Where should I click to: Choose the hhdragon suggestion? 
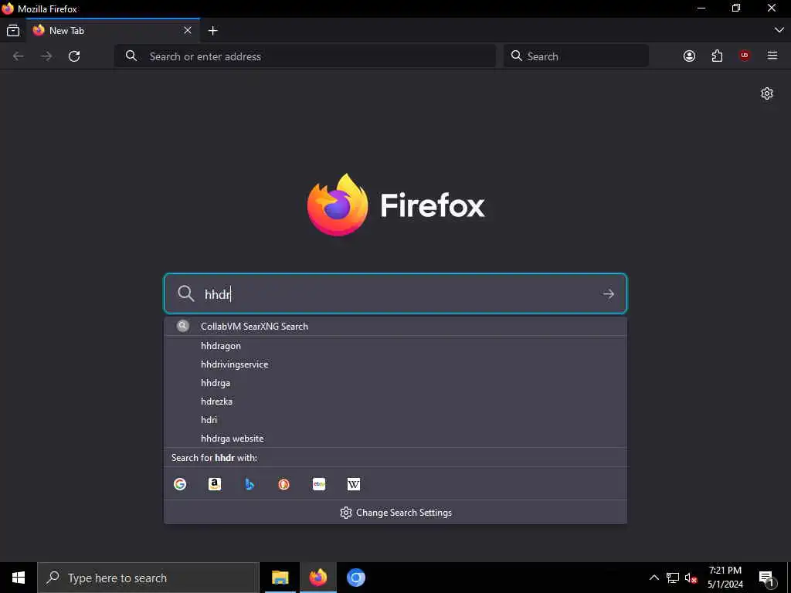click(x=395, y=346)
